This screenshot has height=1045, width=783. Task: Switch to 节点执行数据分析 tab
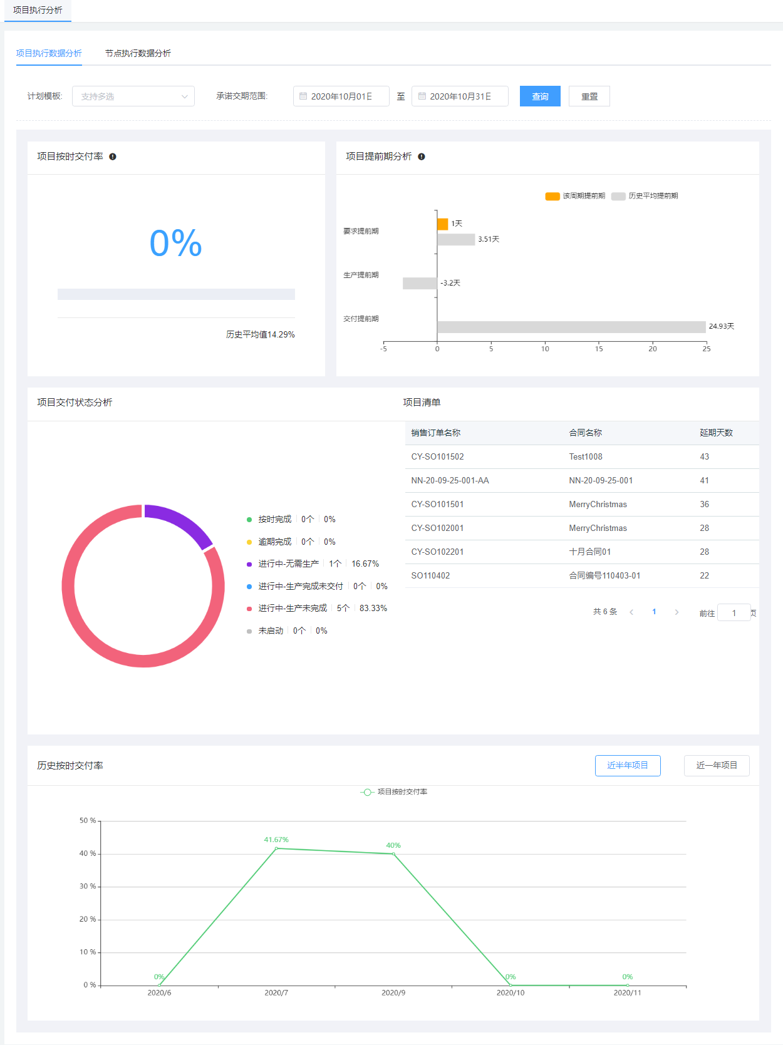tap(138, 53)
